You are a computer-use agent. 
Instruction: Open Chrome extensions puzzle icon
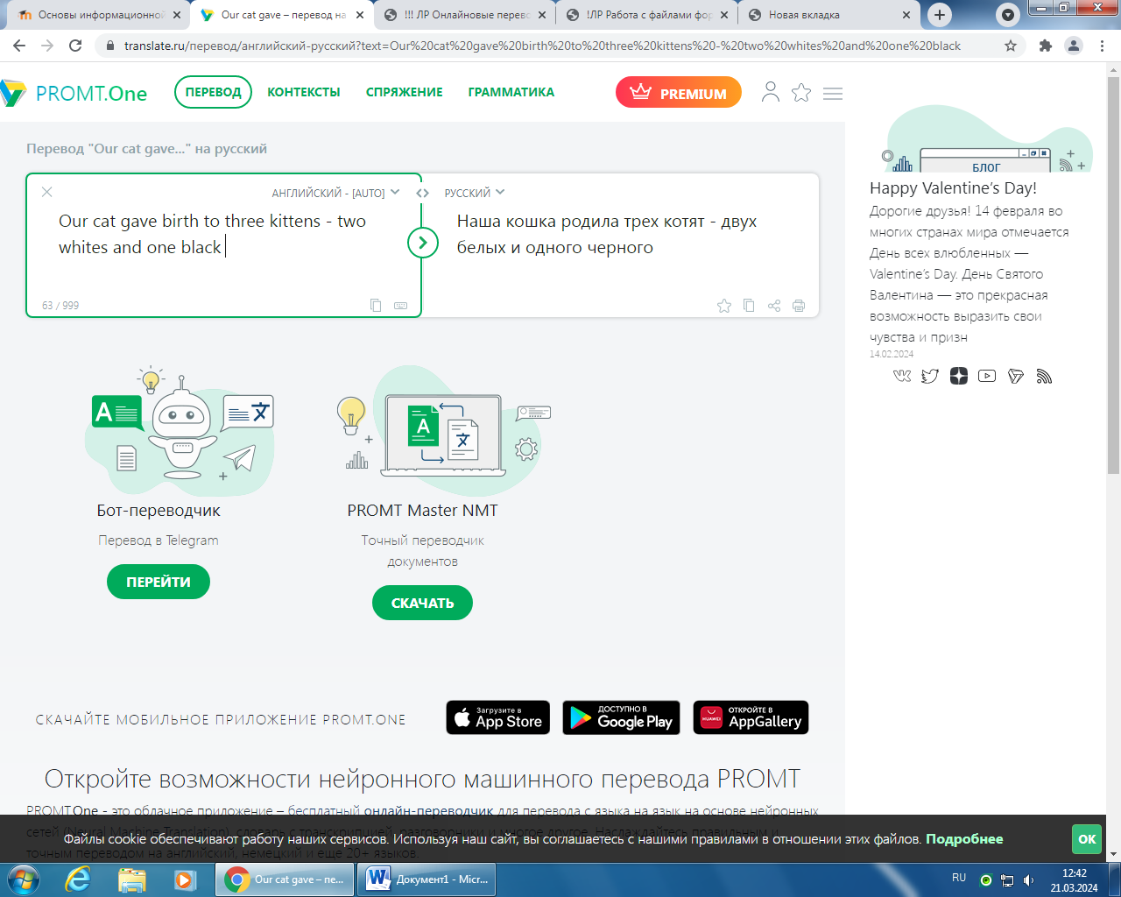click(x=1045, y=46)
